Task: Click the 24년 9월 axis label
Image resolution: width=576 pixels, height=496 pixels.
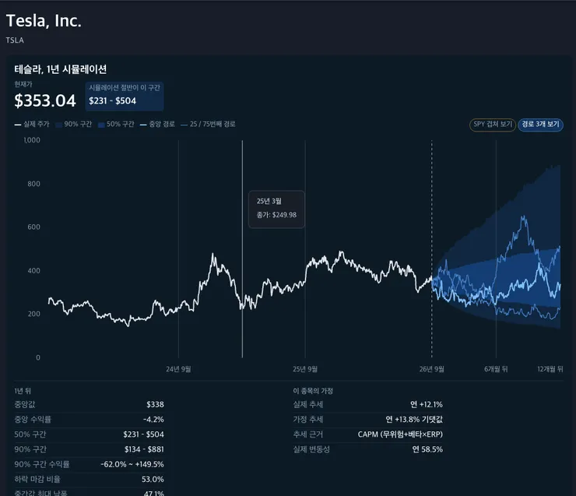Action: [x=178, y=369]
